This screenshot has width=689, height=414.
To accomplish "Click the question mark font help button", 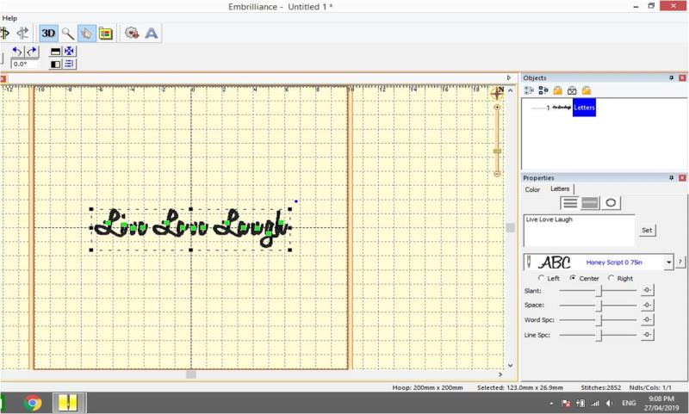I will [x=680, y=263].
